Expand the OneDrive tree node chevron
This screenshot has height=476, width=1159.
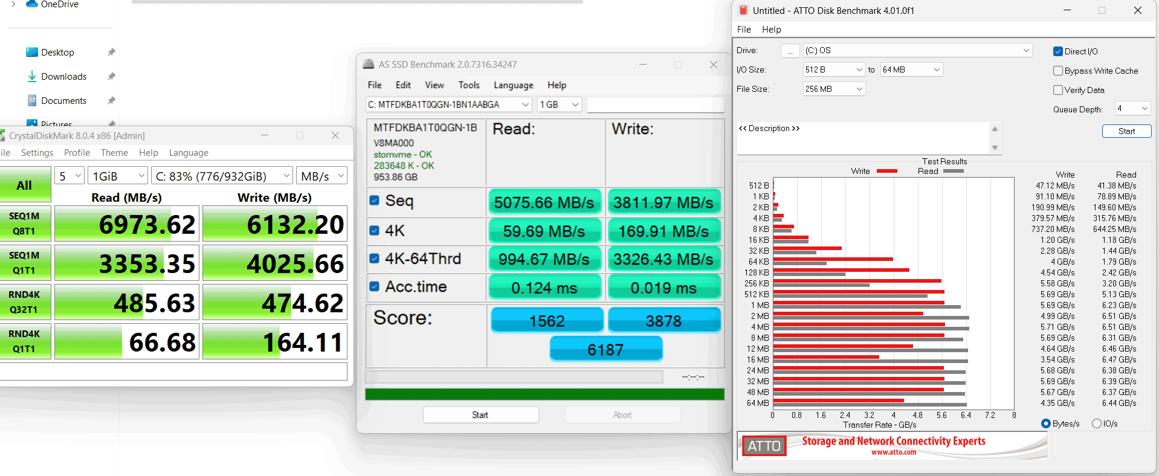click(13, 4)
